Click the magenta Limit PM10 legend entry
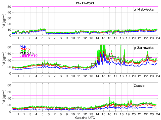This screenshot has width=161, height=120. tap(28, 55)
